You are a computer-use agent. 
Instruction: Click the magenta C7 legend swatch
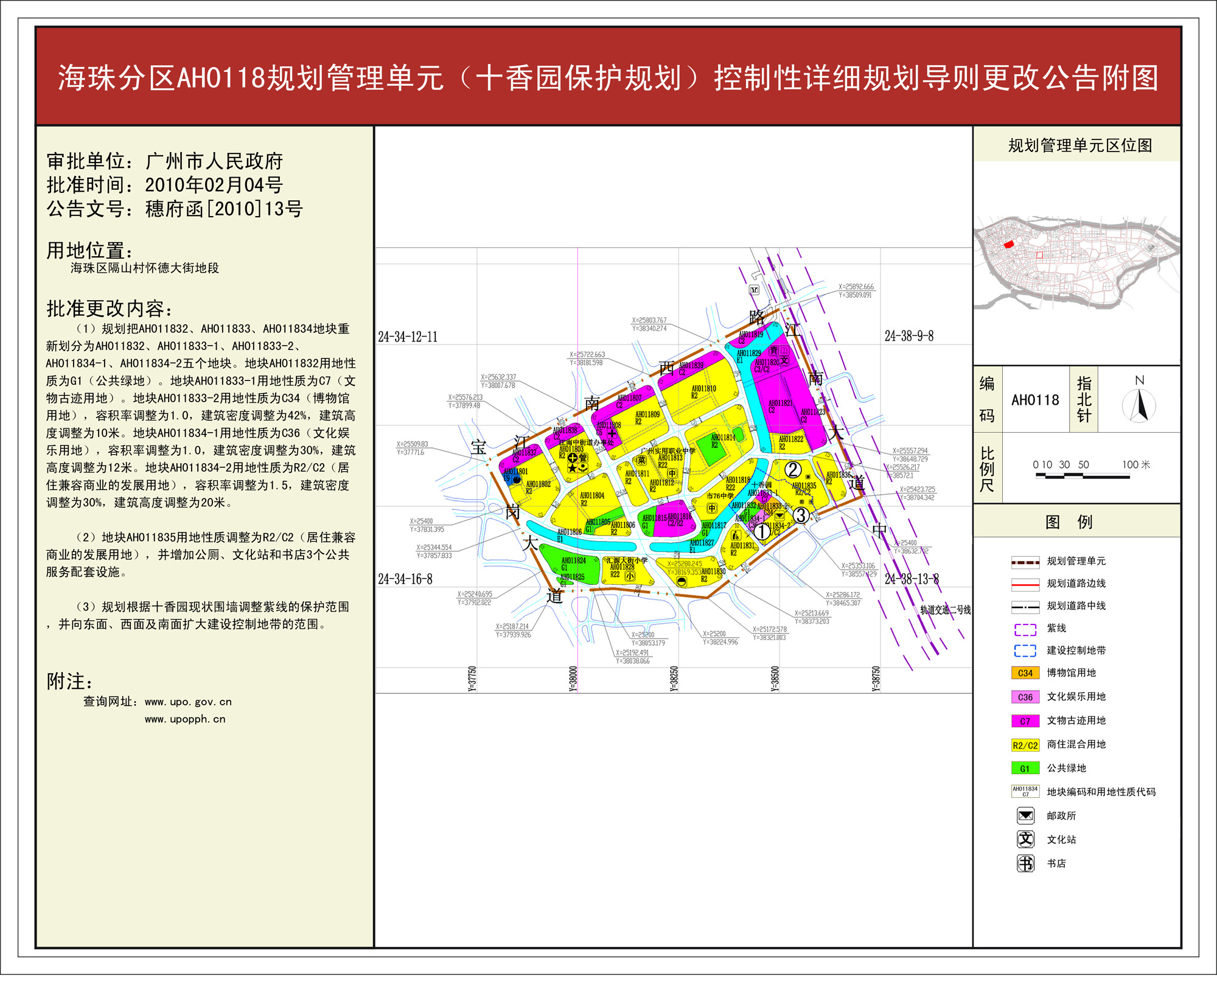click(1025, 721)
